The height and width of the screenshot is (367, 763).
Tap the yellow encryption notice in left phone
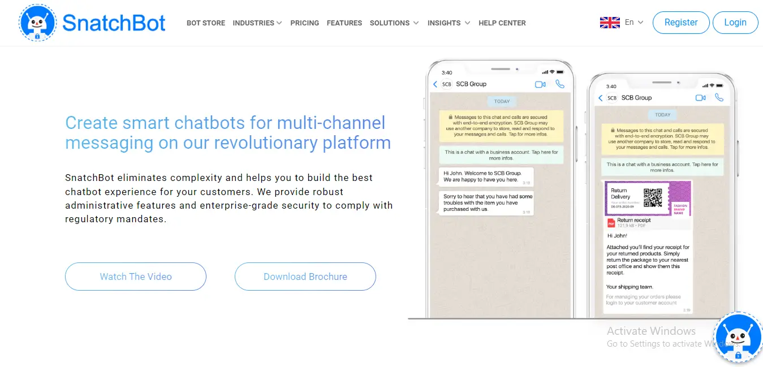click(501, 126)
